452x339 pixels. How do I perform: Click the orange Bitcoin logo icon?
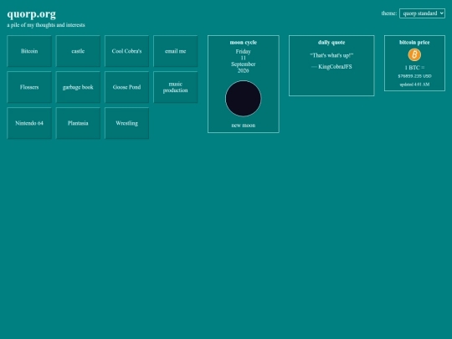pyautogui.click(x=414, y=54)
